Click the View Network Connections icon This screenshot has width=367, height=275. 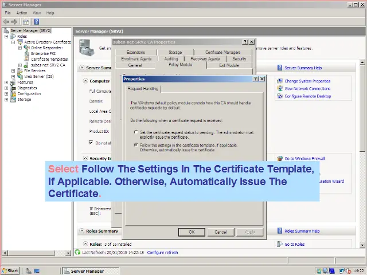[280, 88]
